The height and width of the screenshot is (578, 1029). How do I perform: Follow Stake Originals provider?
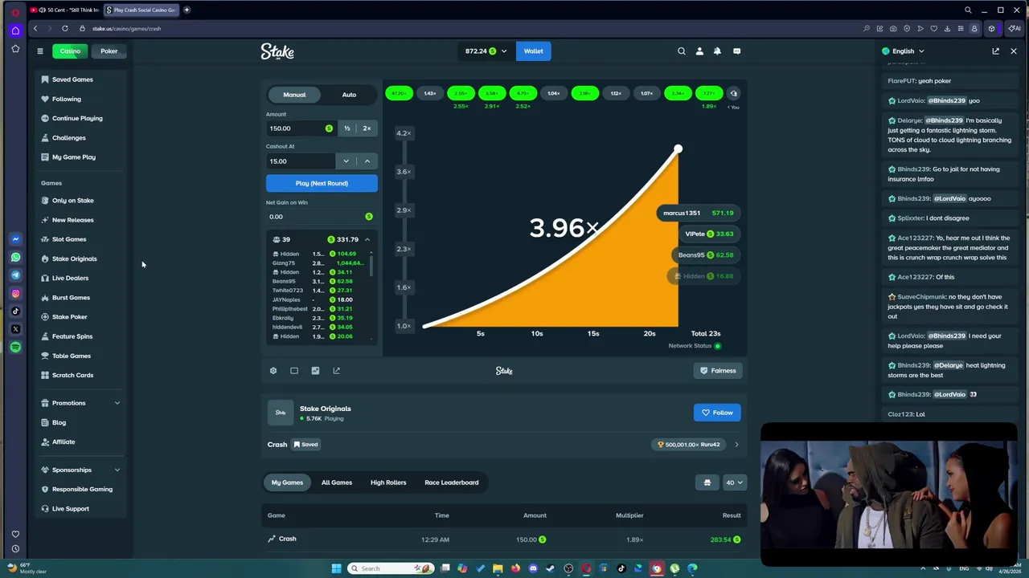coord(717,413)
